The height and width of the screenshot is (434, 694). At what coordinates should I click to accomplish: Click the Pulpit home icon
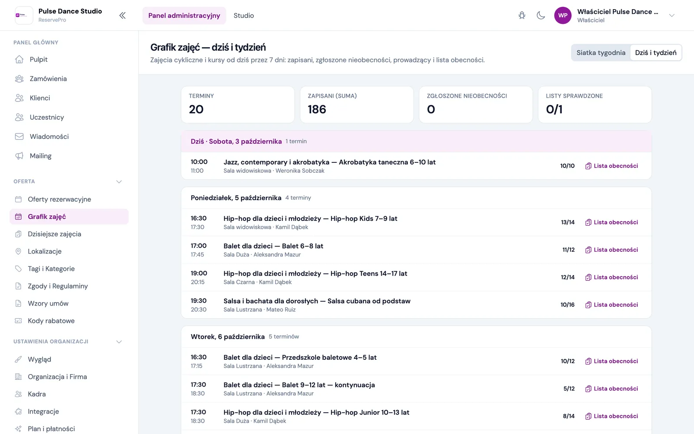pos(19,59)
